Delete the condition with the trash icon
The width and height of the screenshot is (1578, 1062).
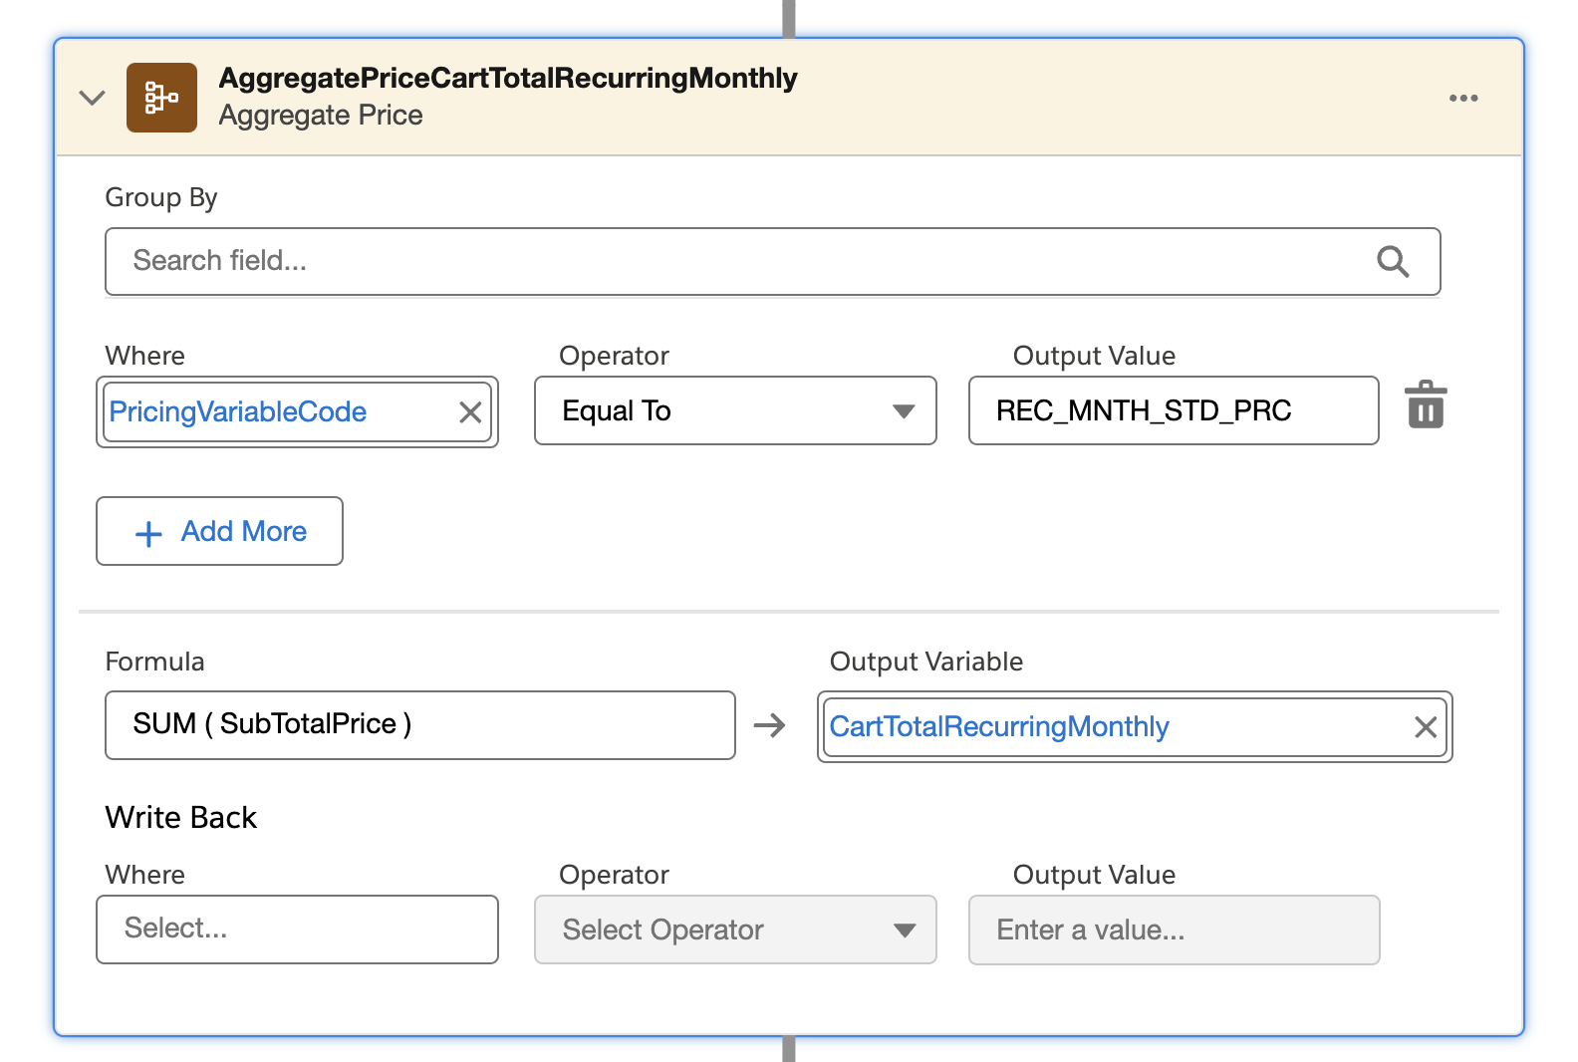click(1426, 405)
